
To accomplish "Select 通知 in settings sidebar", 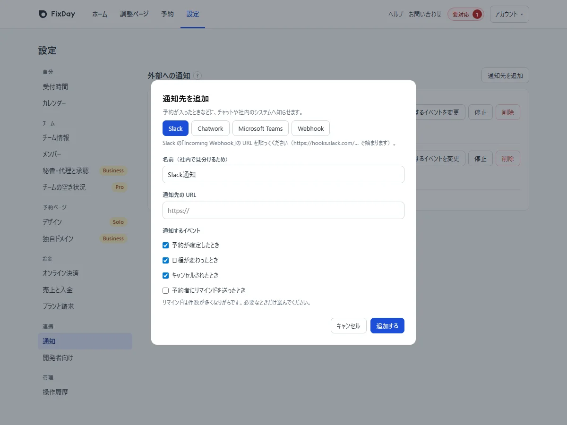I will pyautogui.click(x=85, y=341).
